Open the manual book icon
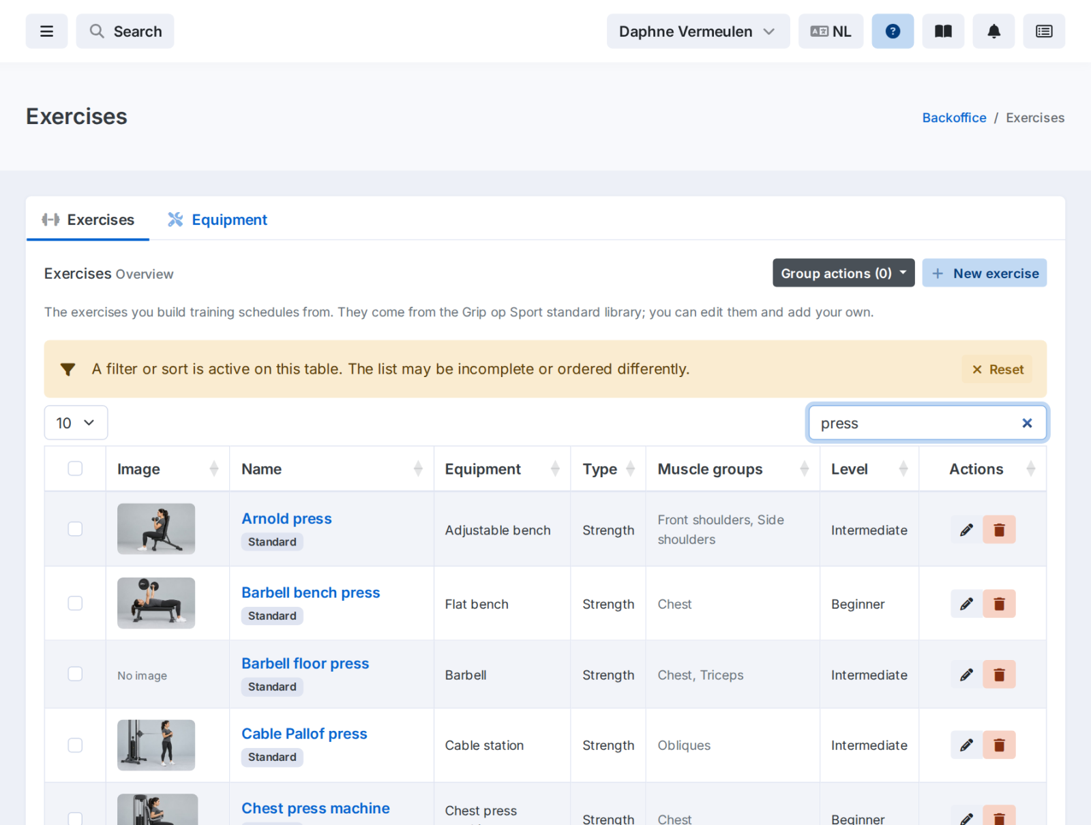The height and width of the screenshot is (825, 1091). pyautogui.click(x=943, y=31)
